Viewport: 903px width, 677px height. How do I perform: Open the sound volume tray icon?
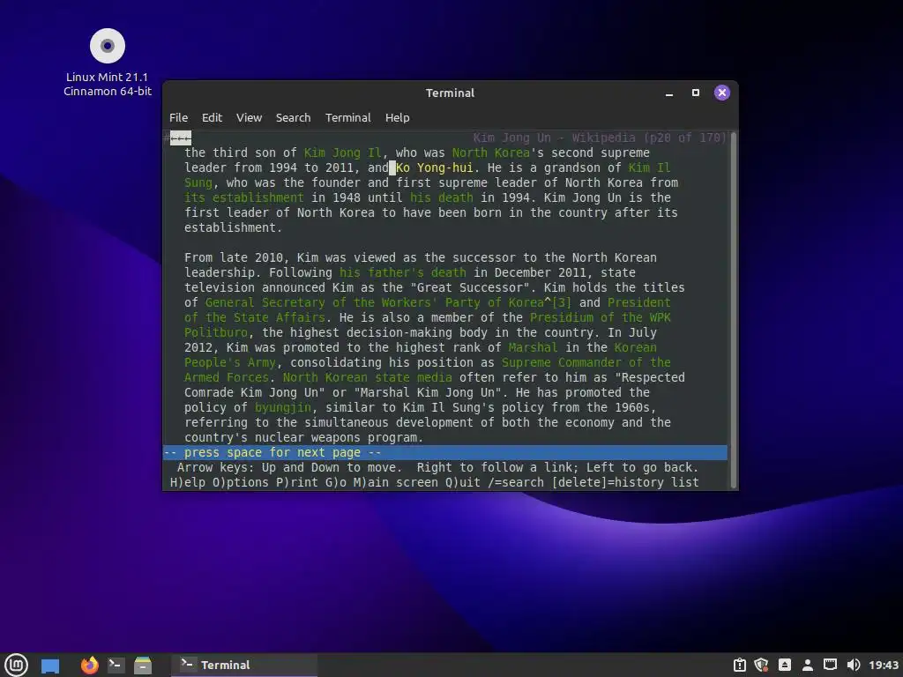[854, 665]
